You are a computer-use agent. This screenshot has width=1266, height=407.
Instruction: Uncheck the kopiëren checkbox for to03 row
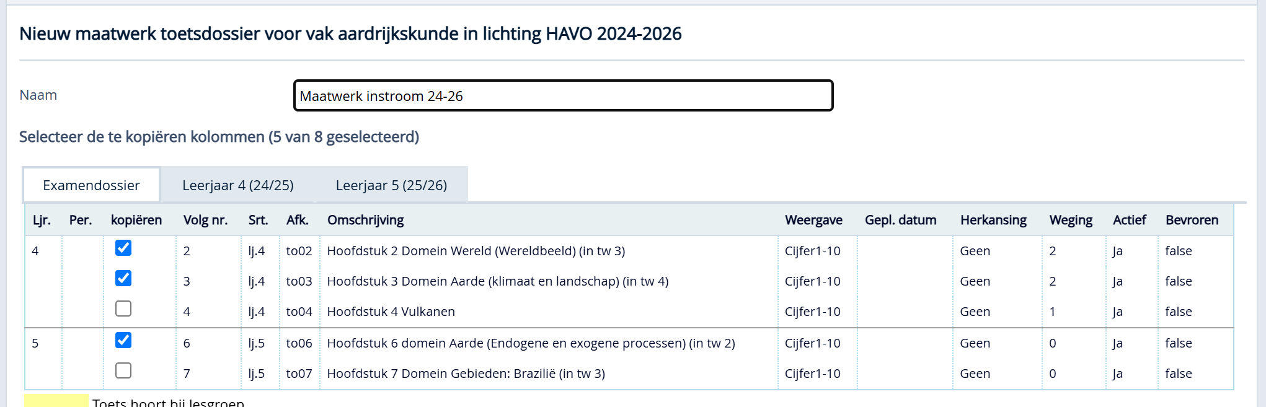pos(123,279)
